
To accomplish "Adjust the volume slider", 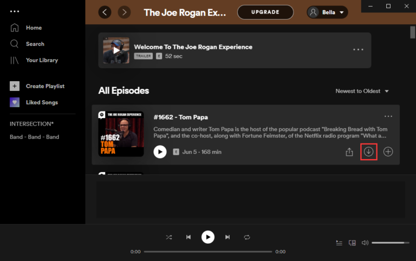I will (x=390, y=243).
